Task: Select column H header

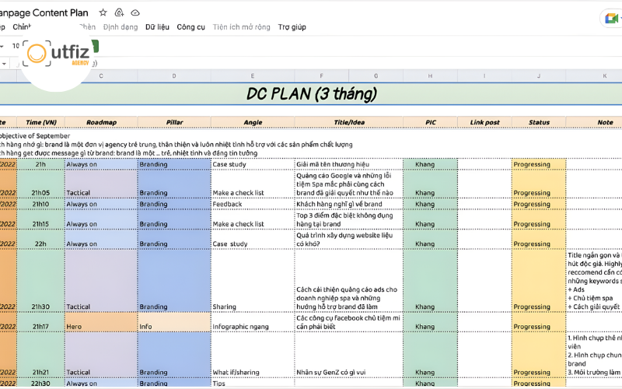Action: 430,75
